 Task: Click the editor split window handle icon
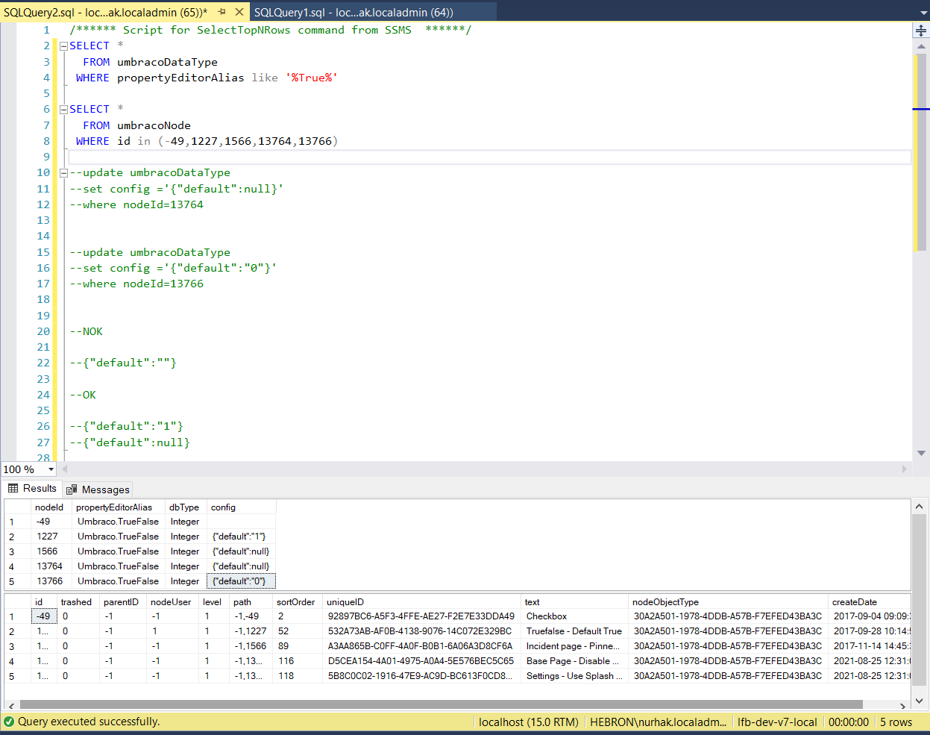point(921,31)
